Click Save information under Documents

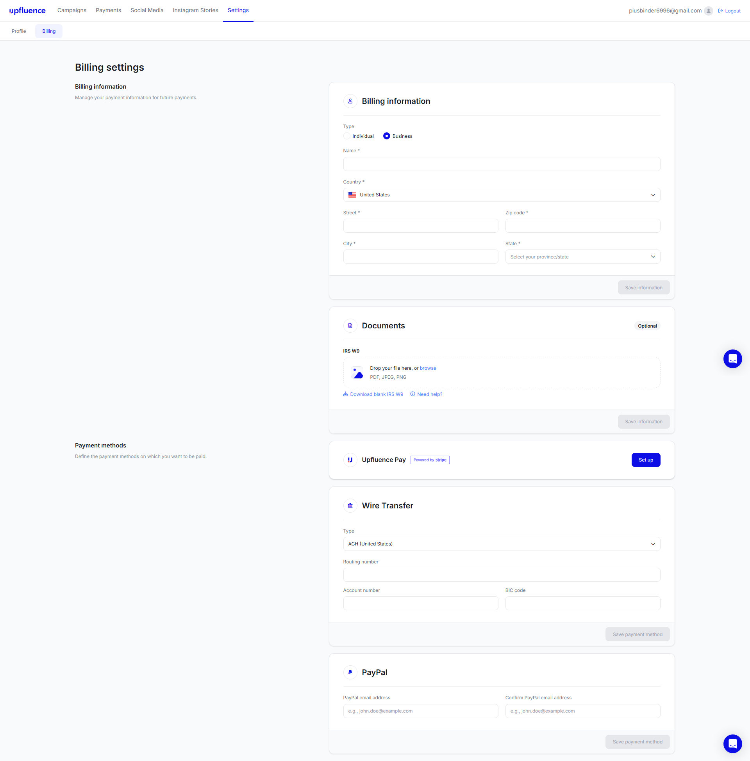click(644, 422)
